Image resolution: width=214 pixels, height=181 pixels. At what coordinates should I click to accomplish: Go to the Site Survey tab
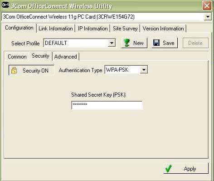(x=125, y=29)
